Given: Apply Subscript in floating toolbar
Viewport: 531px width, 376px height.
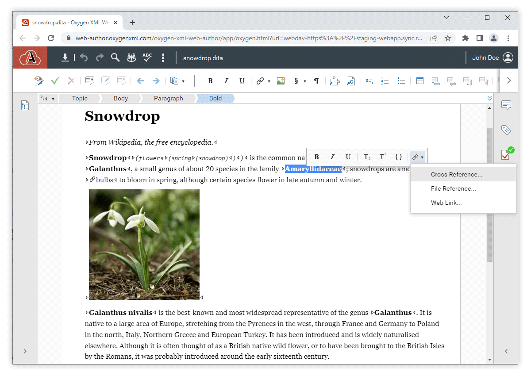Looking at the screenshot, I should coord(367,157).
